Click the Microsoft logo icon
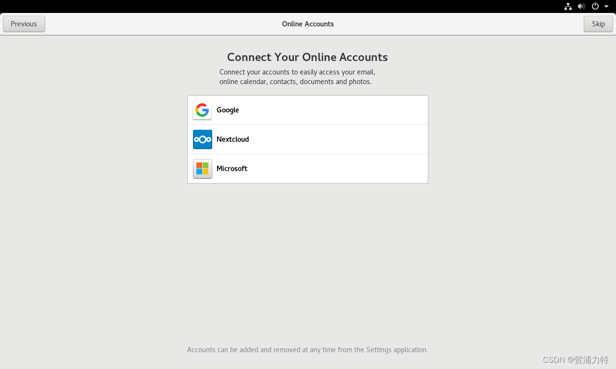The height and width of the screenshot is (369, 616). 202,169
